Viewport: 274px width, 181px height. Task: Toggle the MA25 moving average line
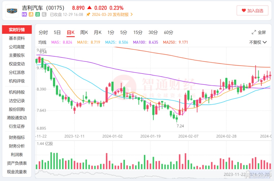tap(117, 42)
